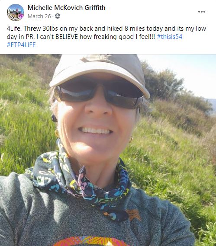Open the #thisis54 hashtag feed
This screenshot has height=246, width=216.
(170, 37)
